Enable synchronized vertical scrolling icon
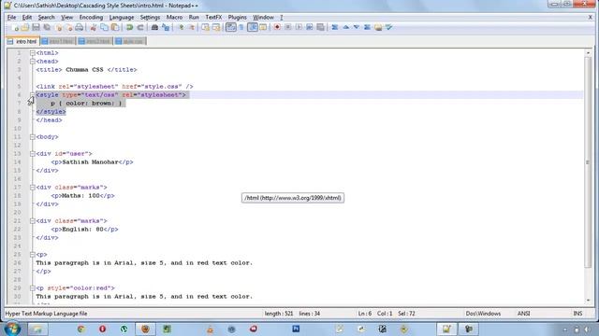 (x=206, y=27)
